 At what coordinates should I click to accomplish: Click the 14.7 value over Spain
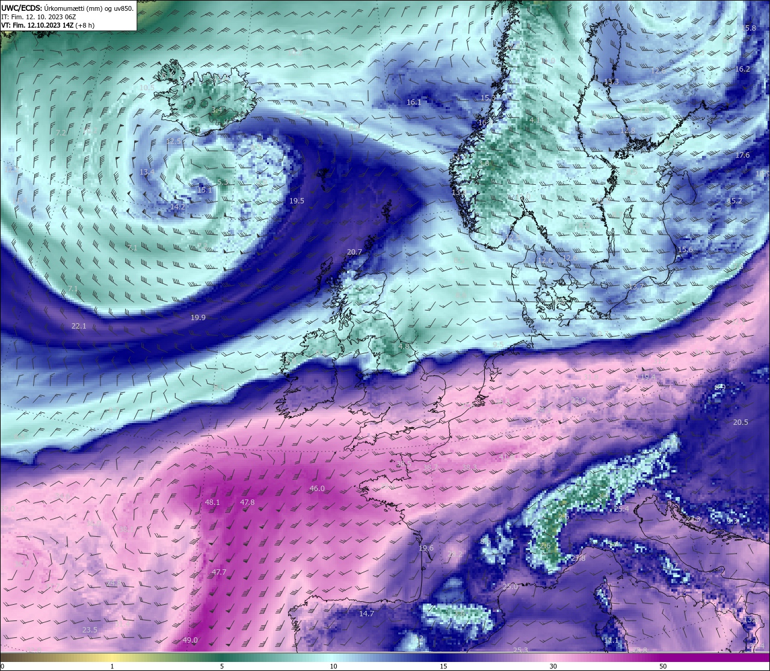pyautogui.click(x=366, y=614)
